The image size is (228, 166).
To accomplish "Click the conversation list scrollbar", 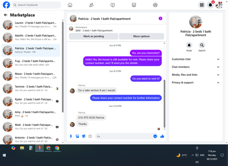I will pos(62,67).
